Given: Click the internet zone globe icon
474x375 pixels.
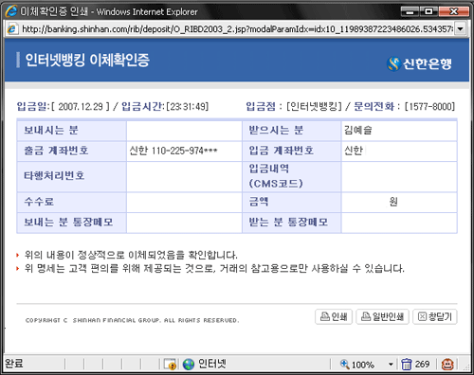Looking at the screenshot, I should pyautogui.click(x=189, y=364).
